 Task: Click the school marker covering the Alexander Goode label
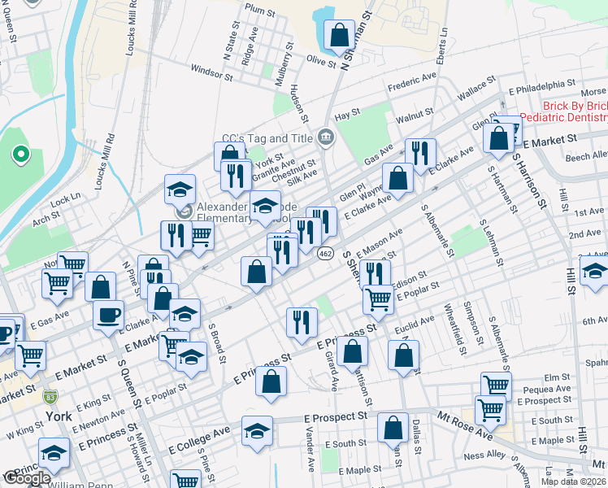(x=265, y=207)
